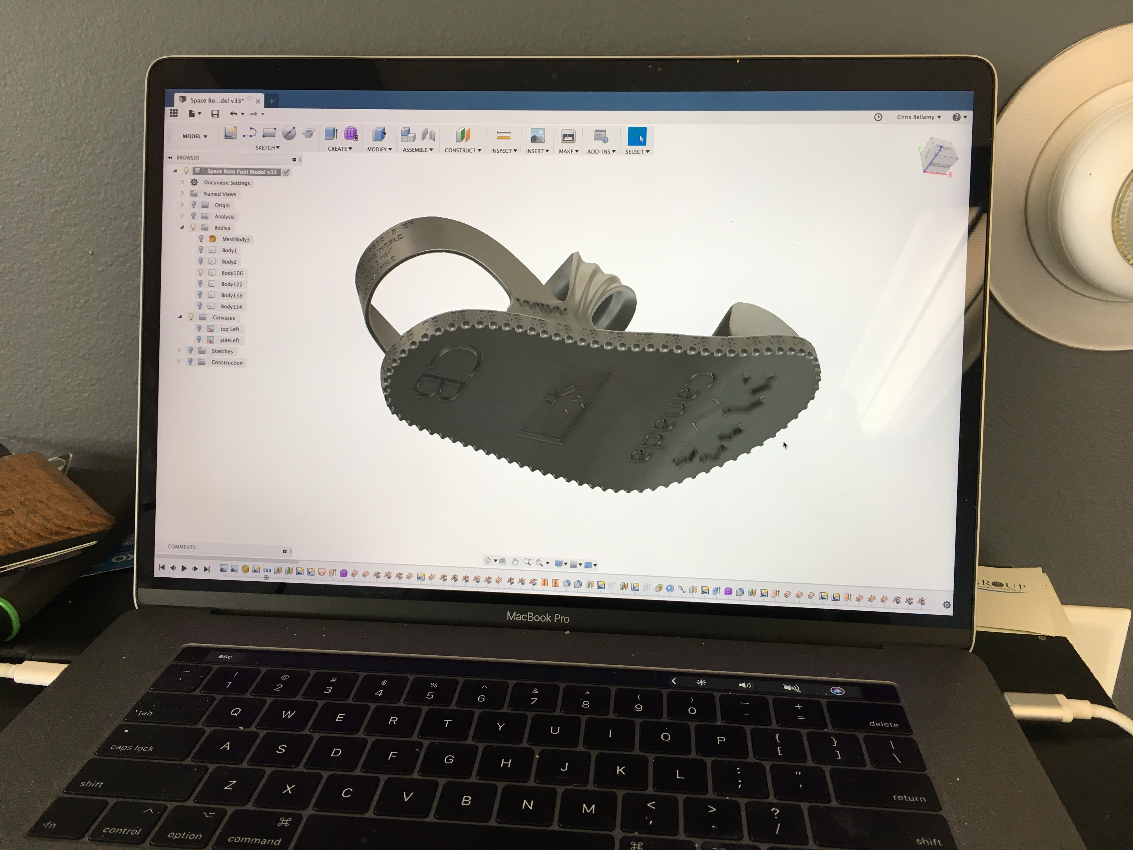The image size is (1133, 850).
Task: Toggle visibility bulb of Body122
Action: point(200,284)
